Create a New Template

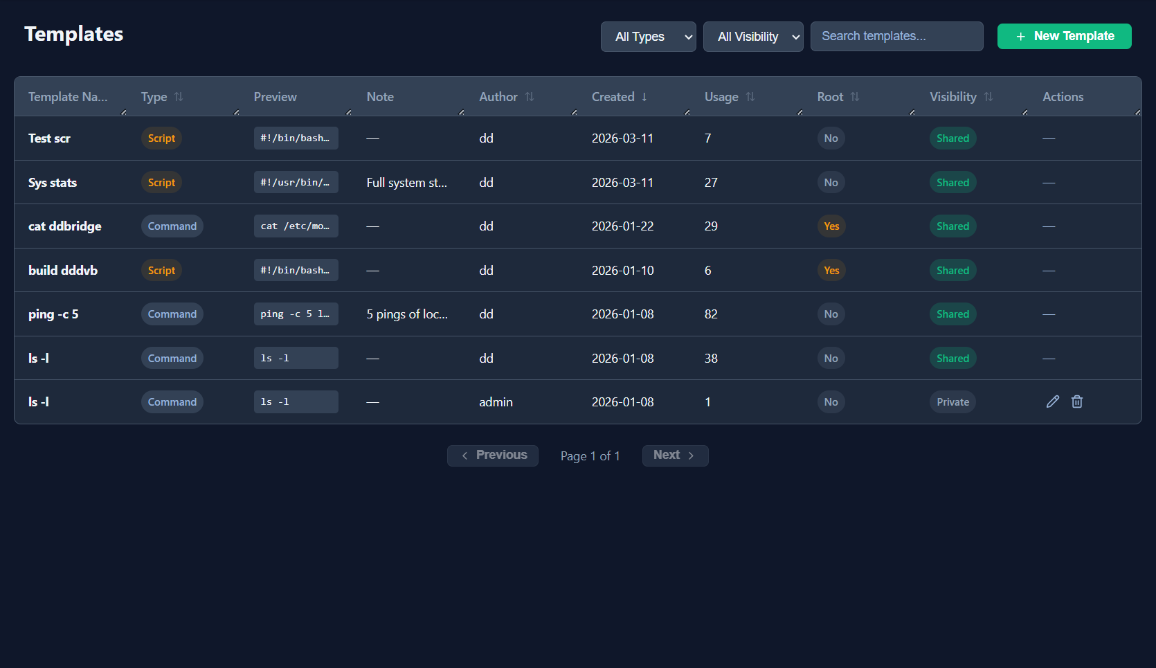click(x=1064, y=36)
